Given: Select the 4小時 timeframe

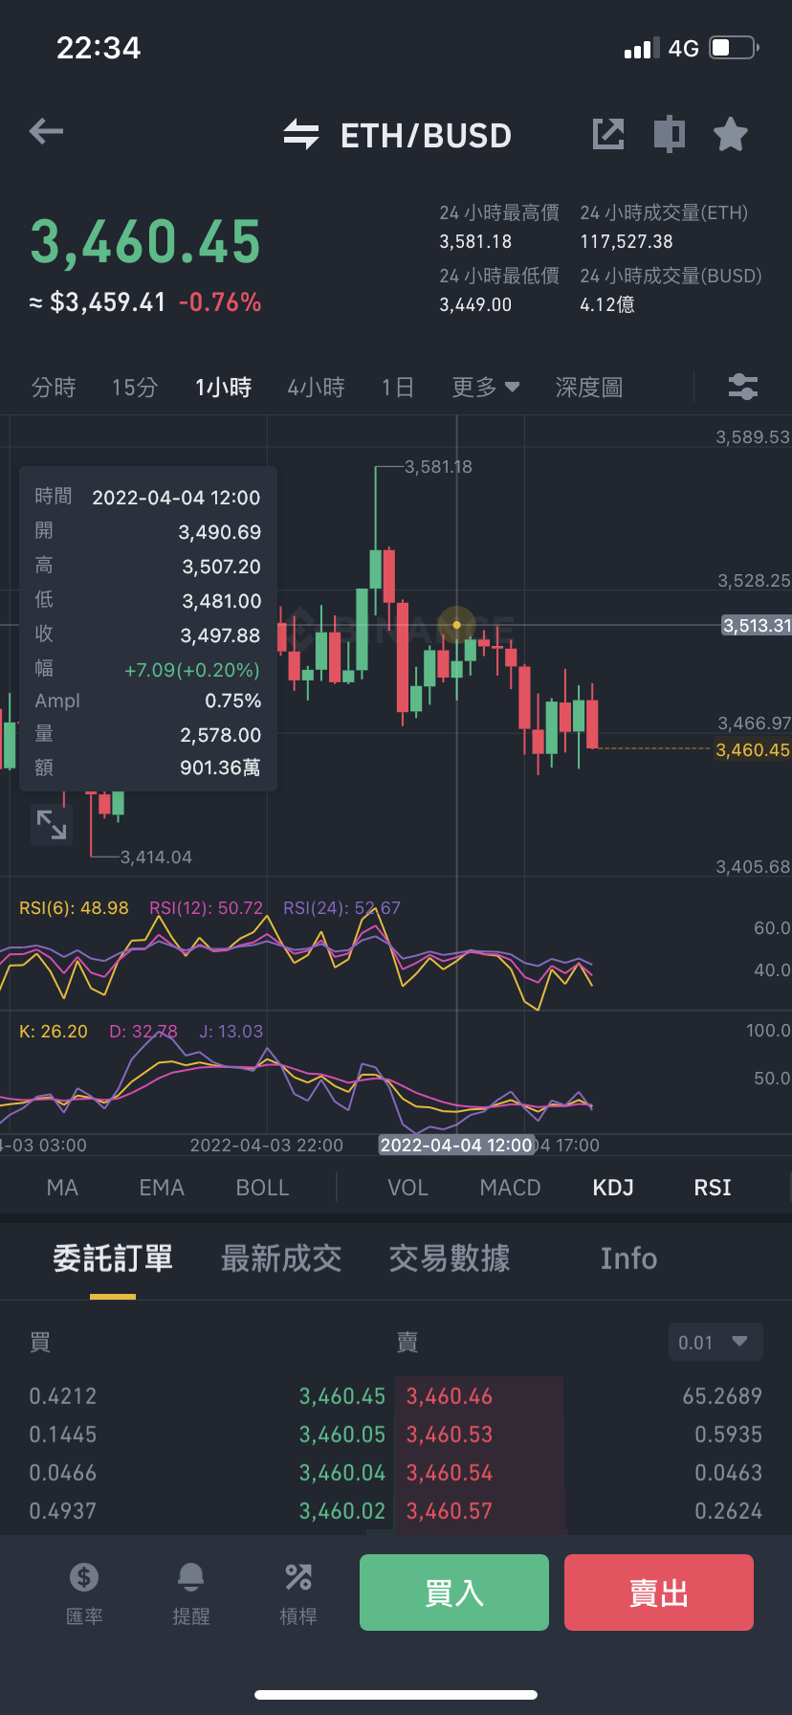Looking at the screenshot, I should point(317,388).
